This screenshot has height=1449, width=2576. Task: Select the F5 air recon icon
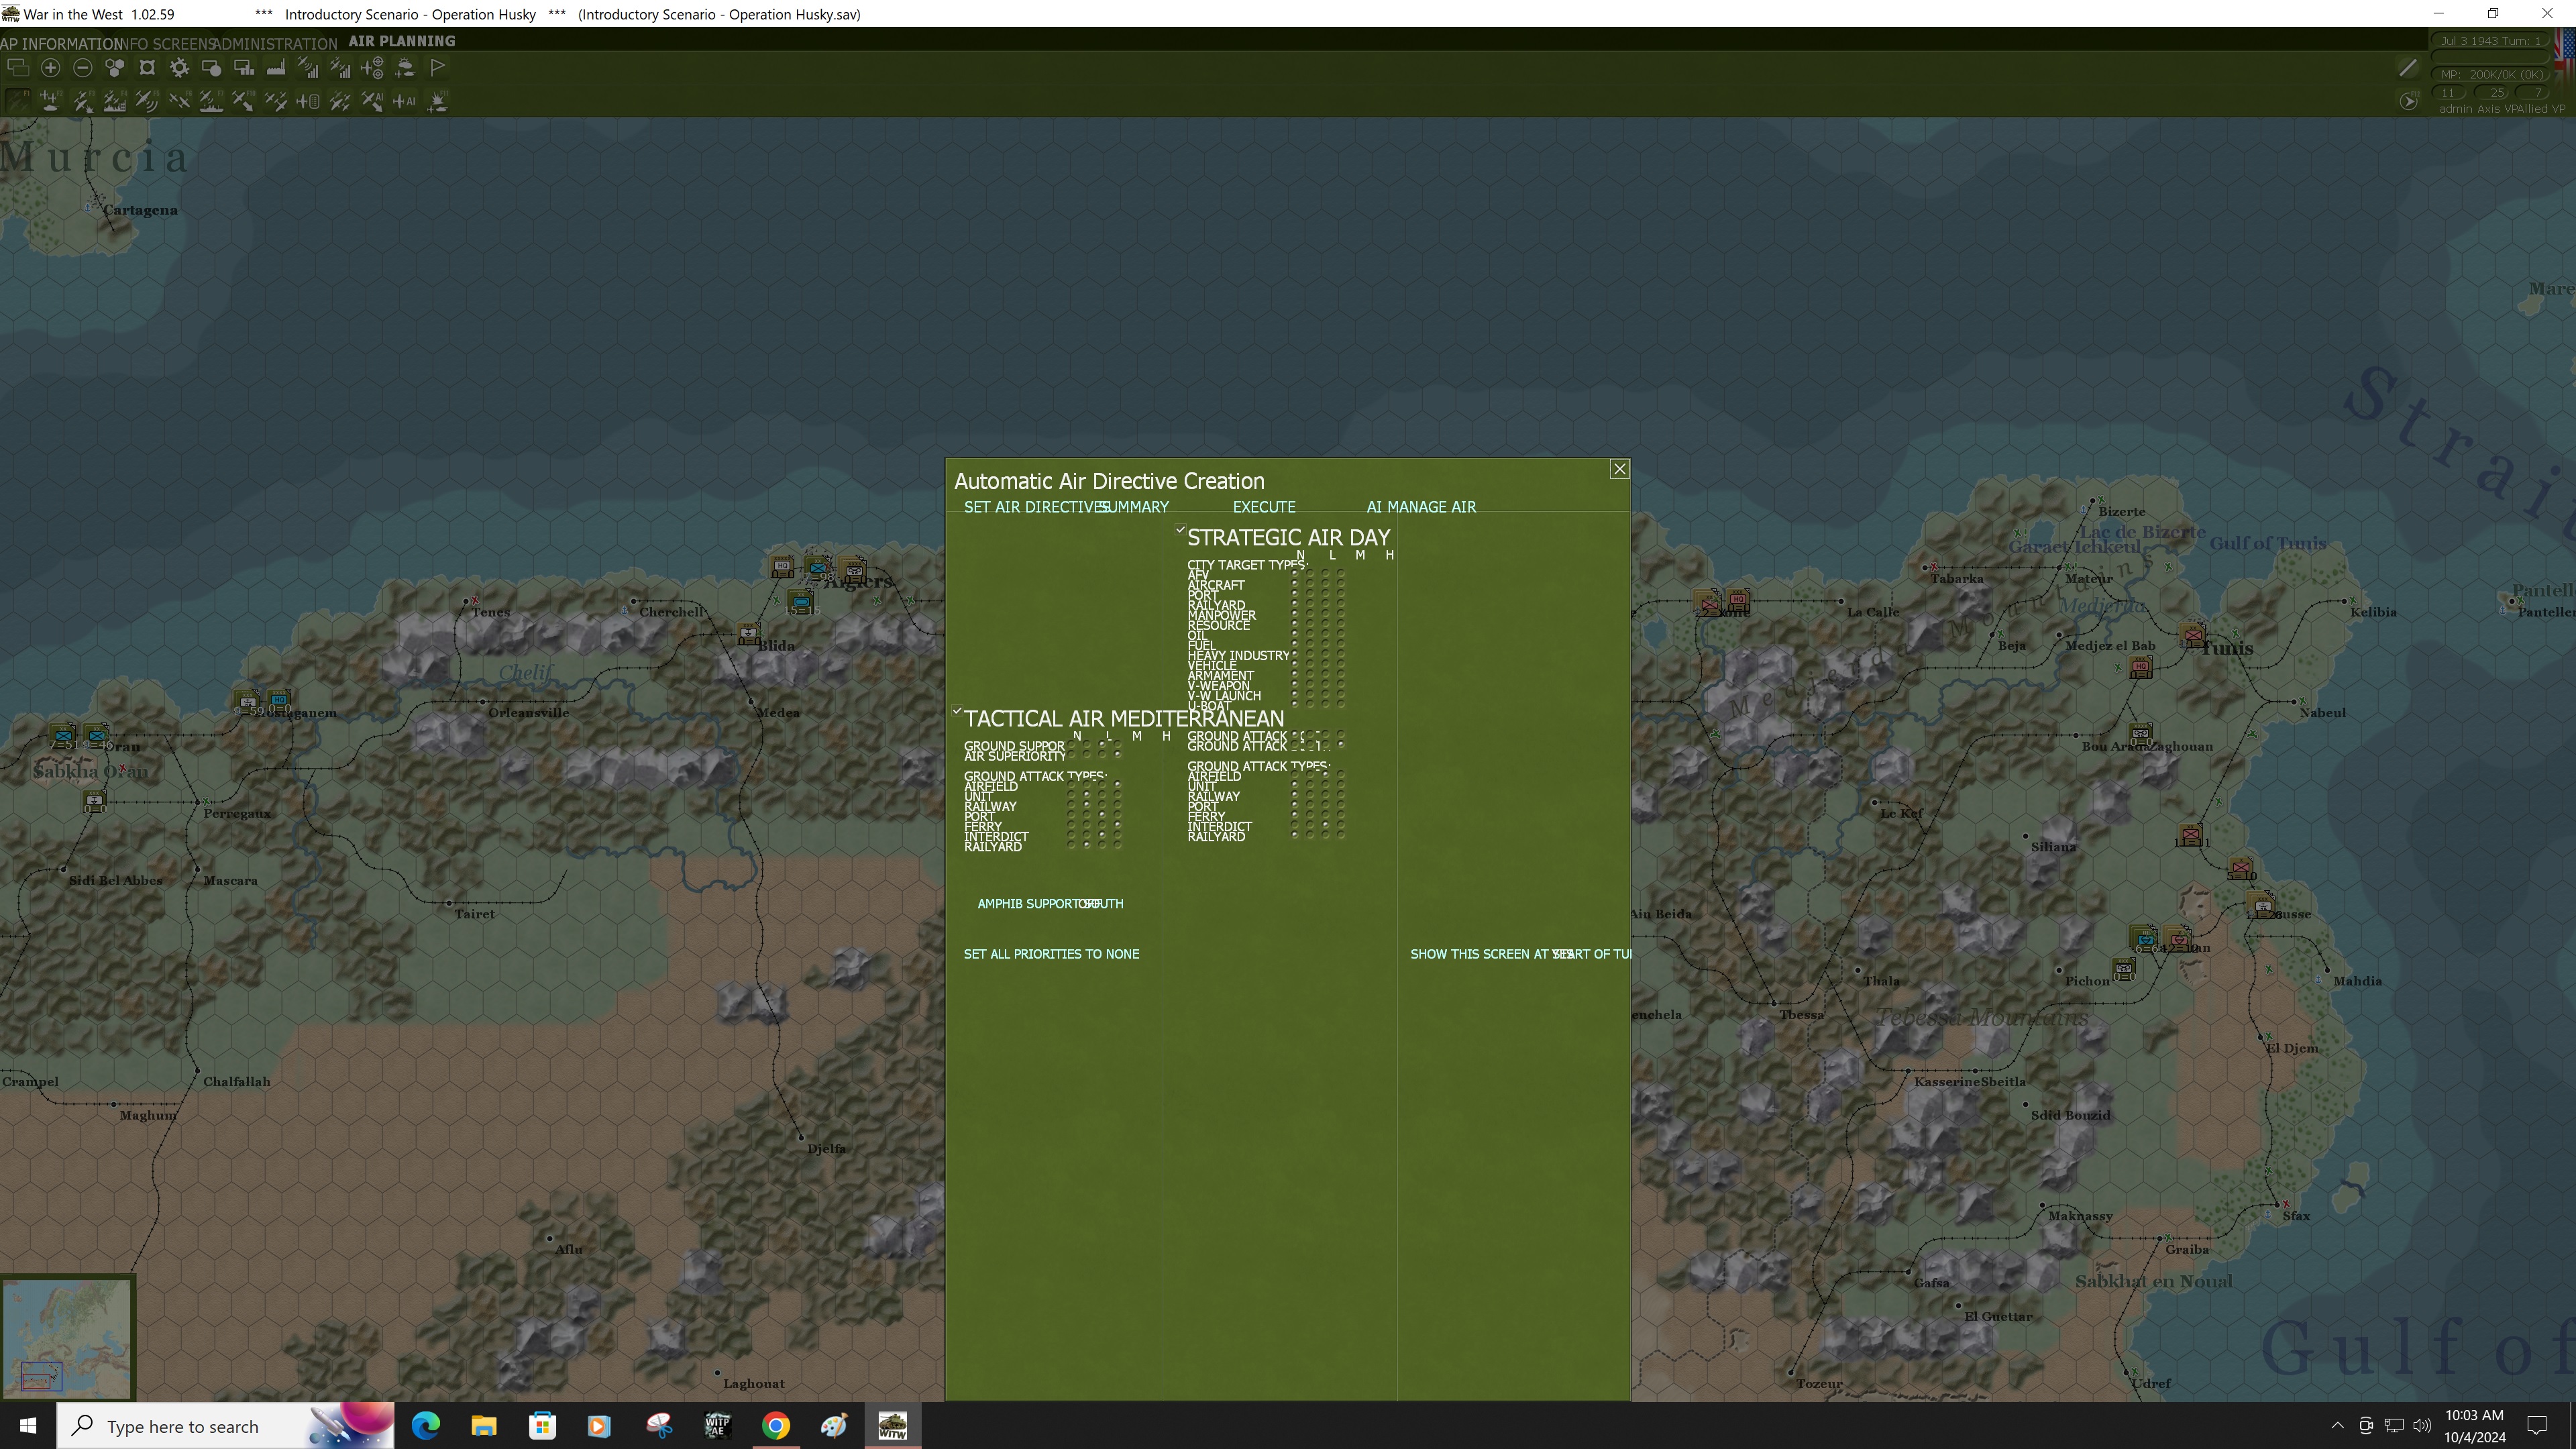147,101
